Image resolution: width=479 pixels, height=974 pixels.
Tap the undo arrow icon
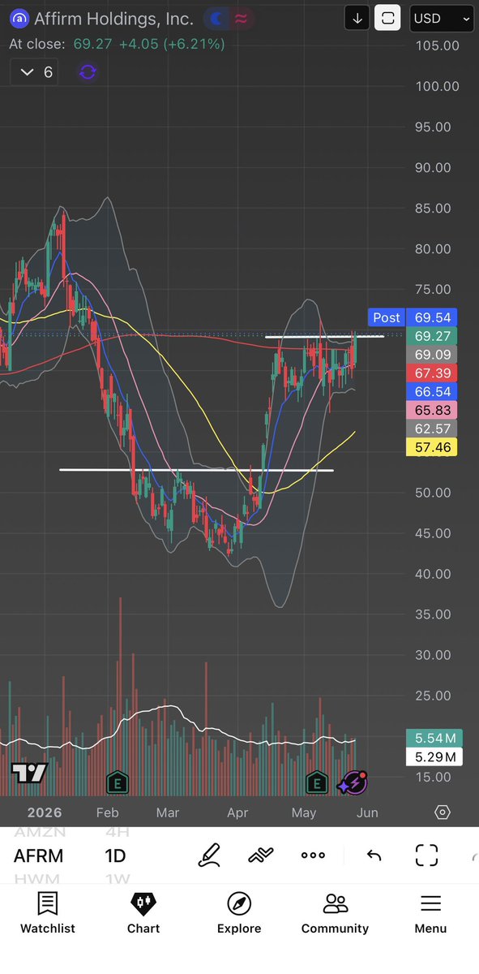point(374,855)
